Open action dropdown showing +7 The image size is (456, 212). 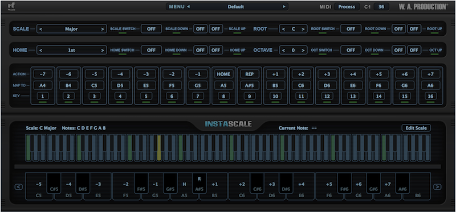tap(430, 74)
